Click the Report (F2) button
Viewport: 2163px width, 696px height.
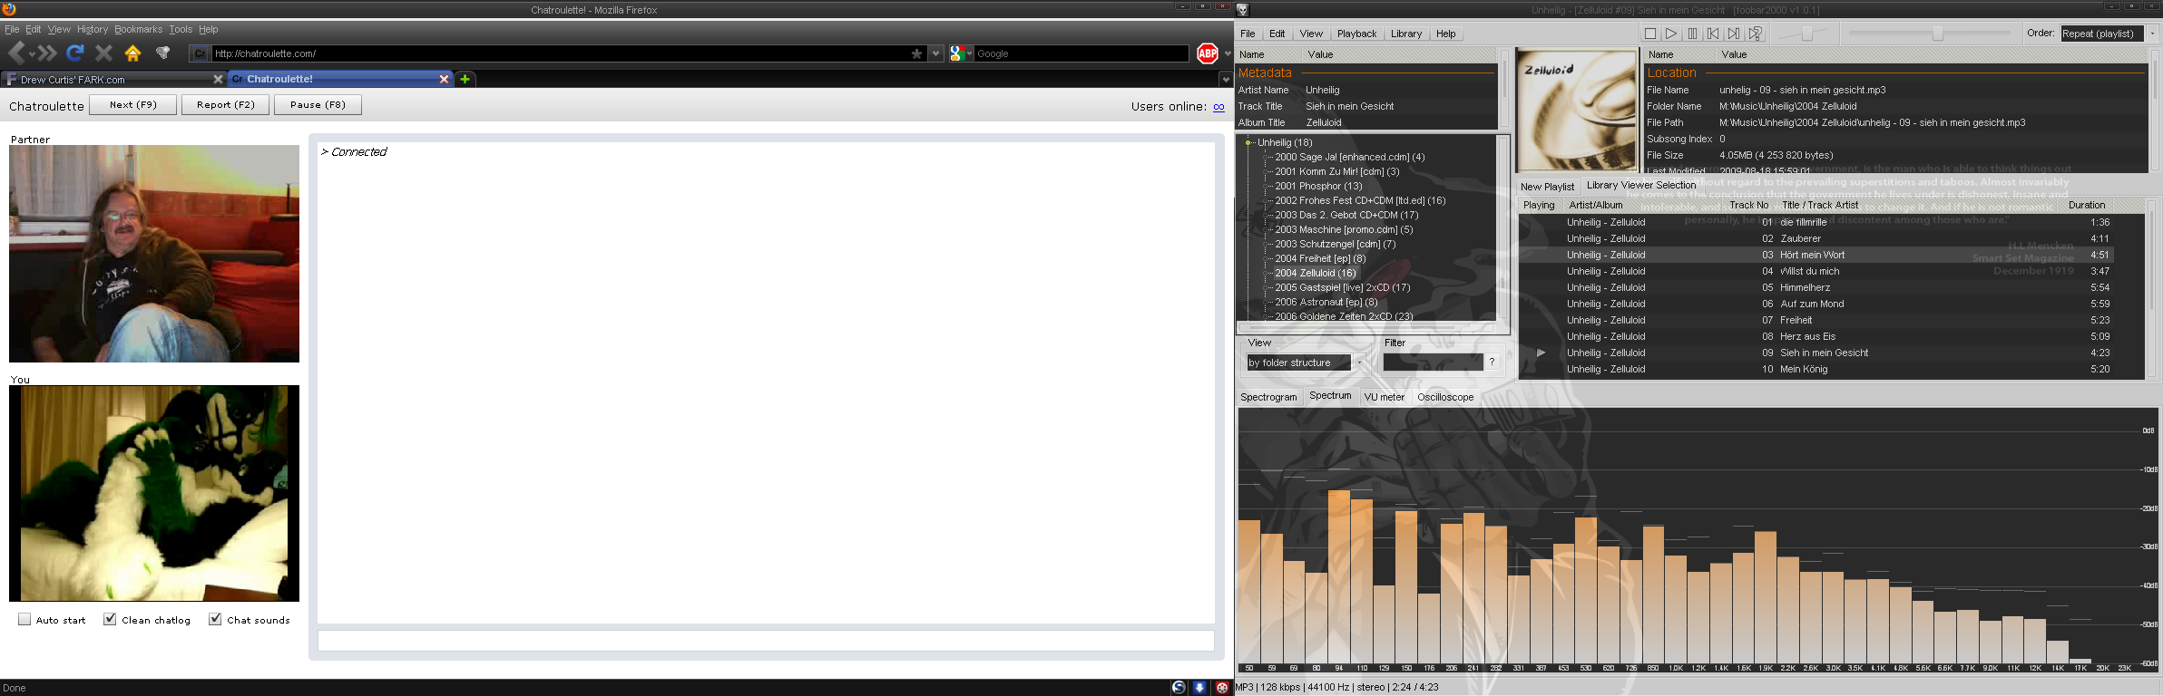click(x=226, y=105)
